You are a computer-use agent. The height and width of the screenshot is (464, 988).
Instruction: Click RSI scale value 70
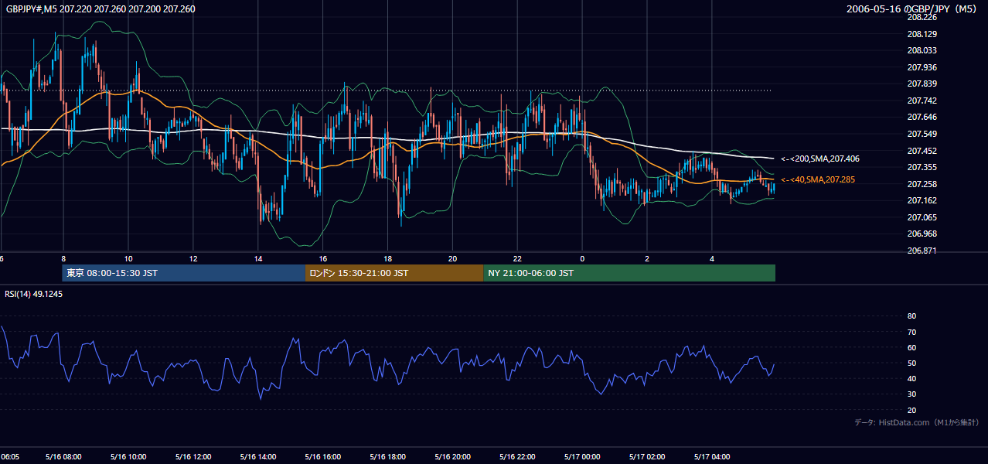[911, 332]
